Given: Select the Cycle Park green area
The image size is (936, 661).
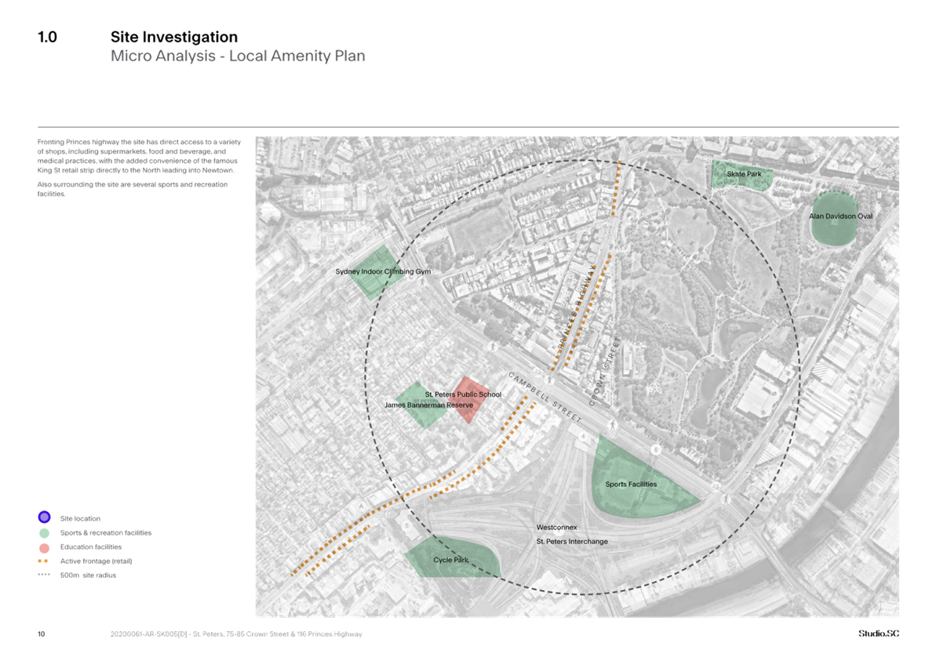Looking at the screenshot, I should [452, 558].
